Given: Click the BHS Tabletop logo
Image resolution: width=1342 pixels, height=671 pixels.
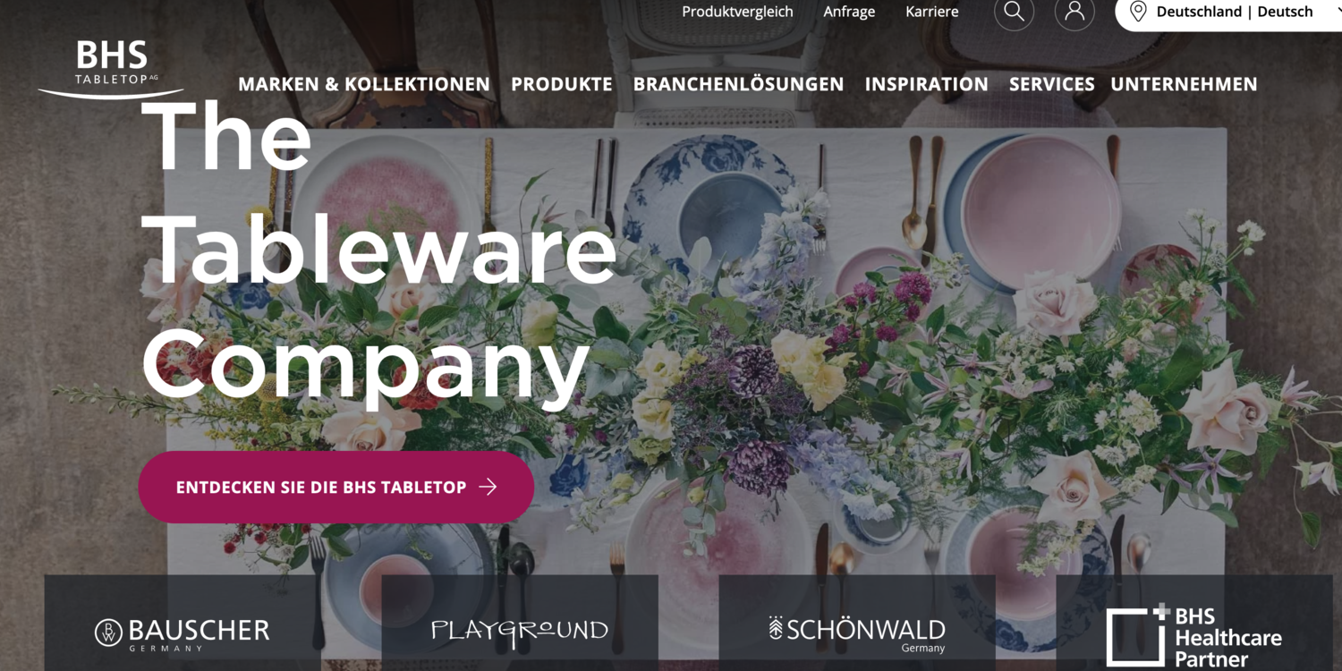Looking at the screenshot, I should [x=111, y=69].
